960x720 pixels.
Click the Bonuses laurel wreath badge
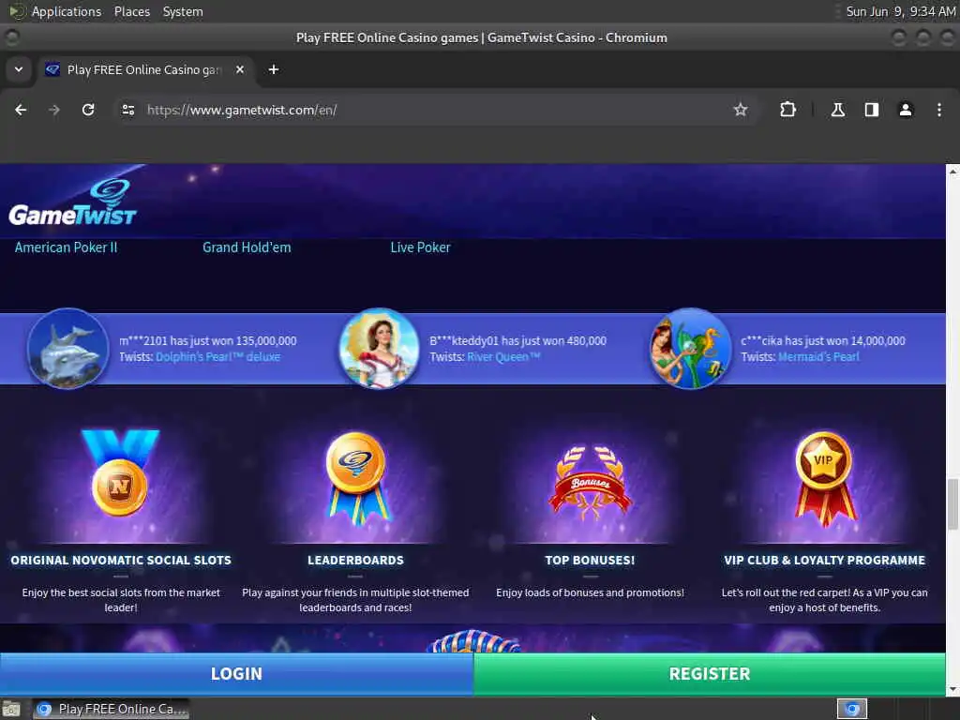(590, 484)
